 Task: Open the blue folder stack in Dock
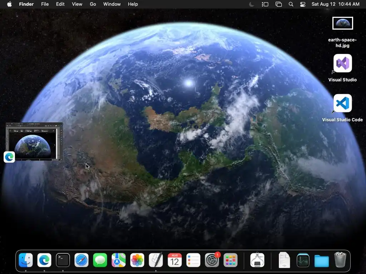click(321, 260)
